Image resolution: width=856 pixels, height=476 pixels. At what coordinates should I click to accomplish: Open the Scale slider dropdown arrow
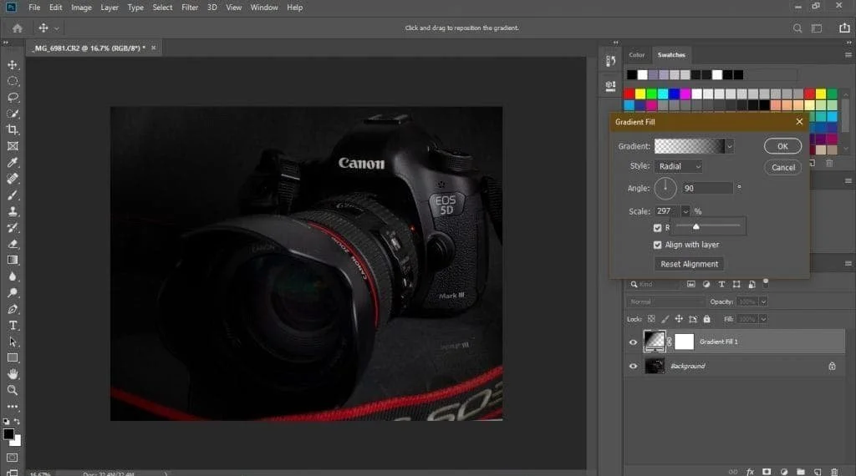point(685,211)
